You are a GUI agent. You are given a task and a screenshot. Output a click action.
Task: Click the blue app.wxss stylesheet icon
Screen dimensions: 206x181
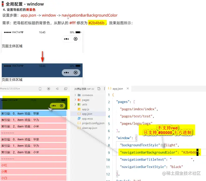(79, 119)
